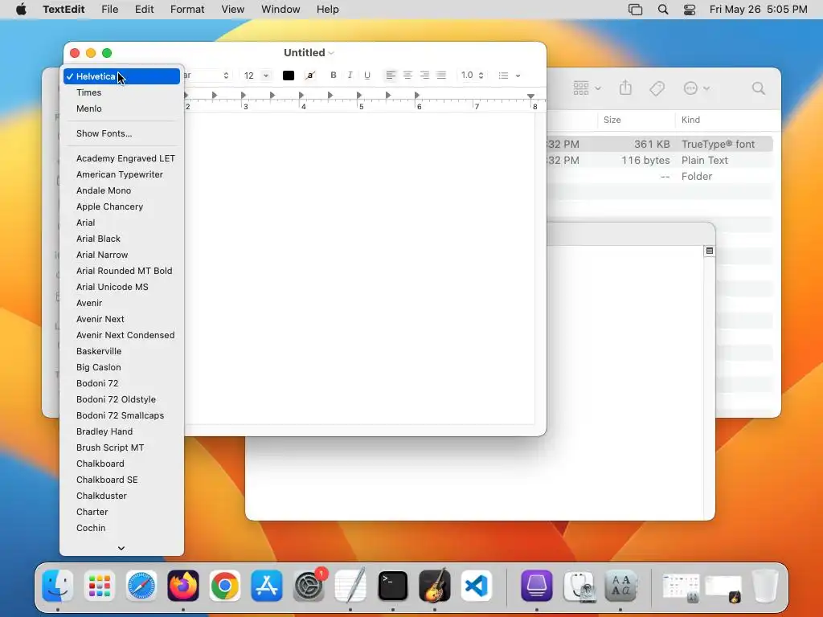Choose Times from the font list
Viewport: 823px width, 617px height.
122,92
